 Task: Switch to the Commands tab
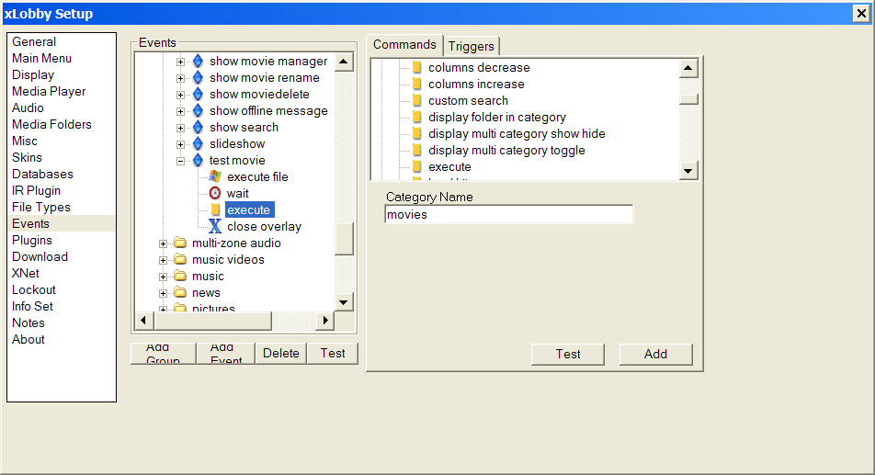[404, 45]
